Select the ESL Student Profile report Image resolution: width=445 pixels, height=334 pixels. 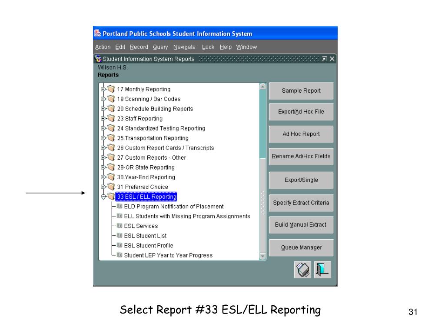pos(149,245)
